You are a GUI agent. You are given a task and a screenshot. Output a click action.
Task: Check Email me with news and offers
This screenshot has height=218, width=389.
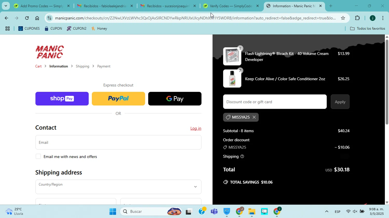pos(38,156)
